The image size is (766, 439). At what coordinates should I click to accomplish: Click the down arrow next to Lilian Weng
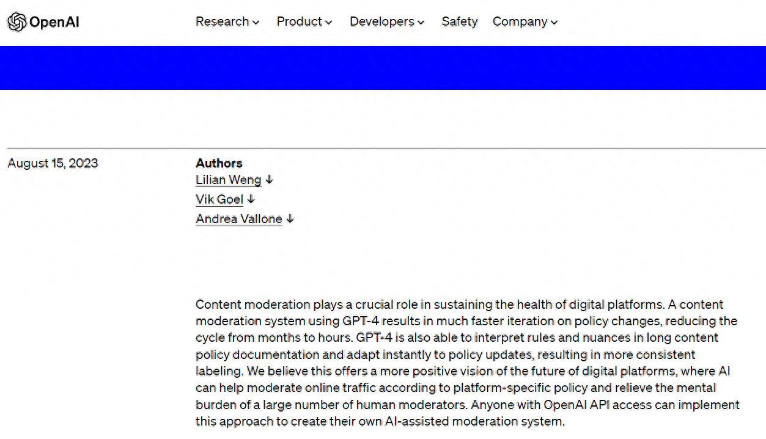pyautogui.click(x=270, y=180)
